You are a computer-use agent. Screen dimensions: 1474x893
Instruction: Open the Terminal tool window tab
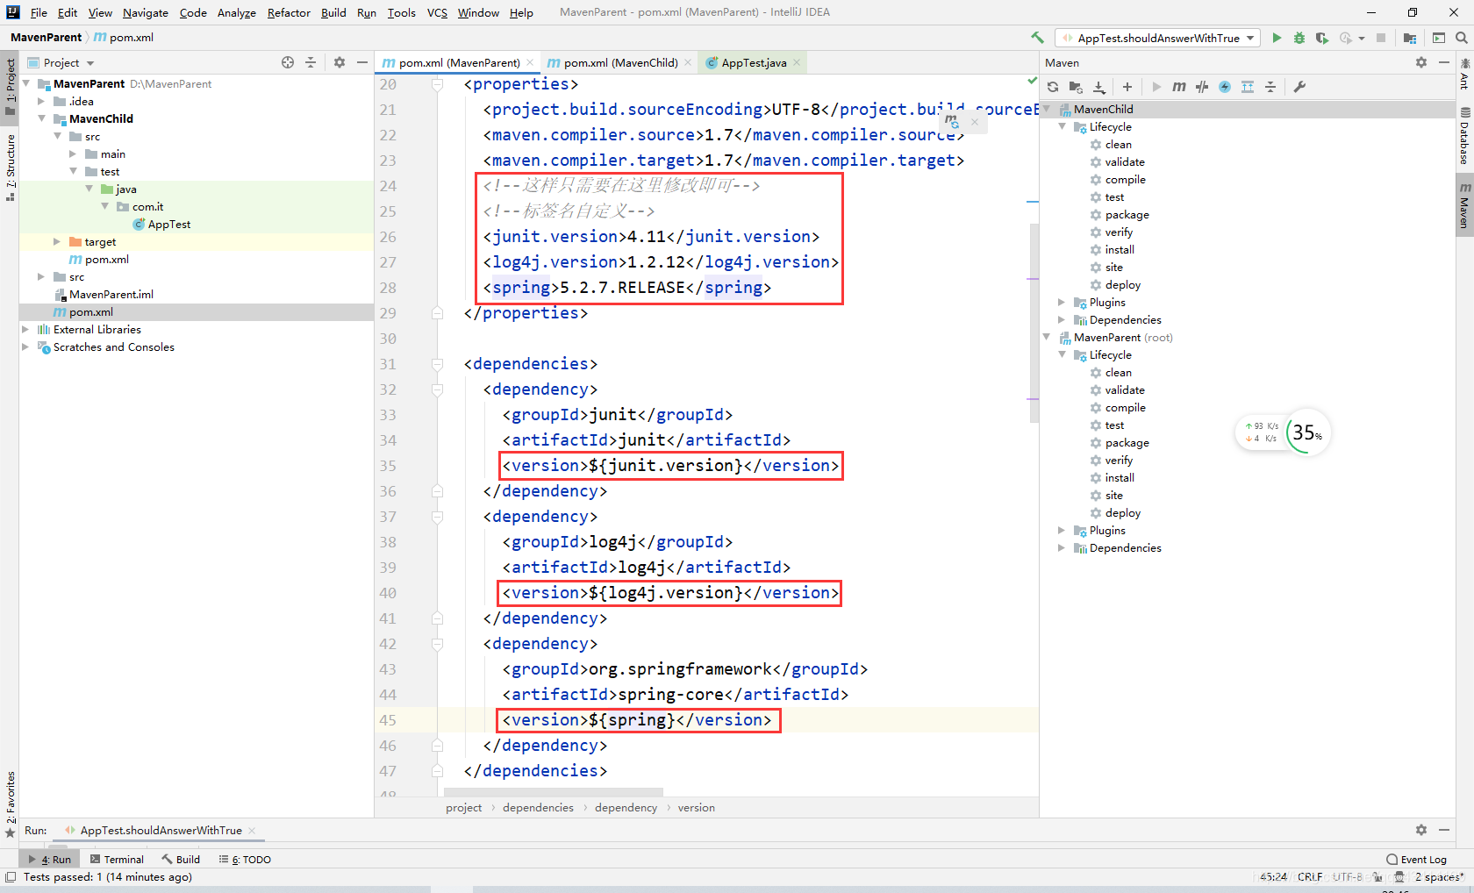pos(117,860)
